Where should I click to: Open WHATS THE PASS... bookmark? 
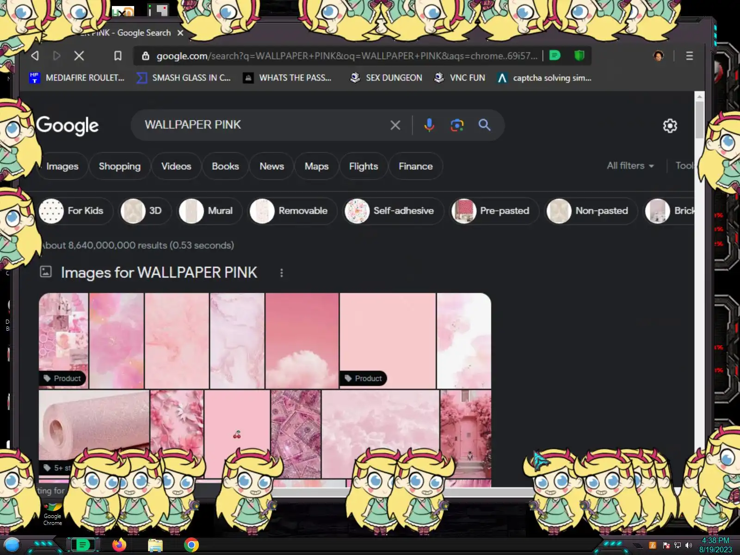(x=288, y=78)
